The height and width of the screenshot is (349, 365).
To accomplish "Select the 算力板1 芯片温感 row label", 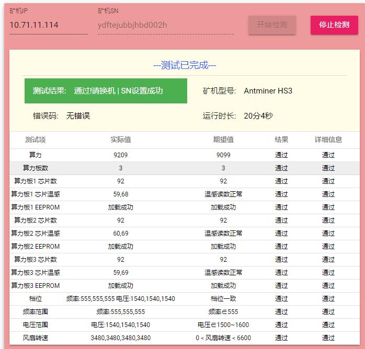I will 36,194.
